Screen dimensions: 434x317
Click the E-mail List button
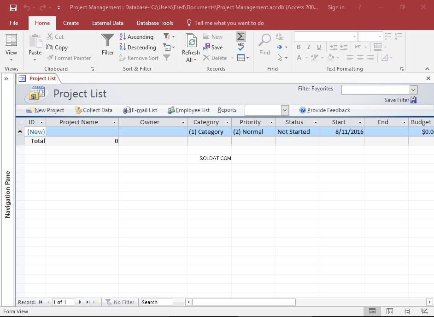(141, 110)
